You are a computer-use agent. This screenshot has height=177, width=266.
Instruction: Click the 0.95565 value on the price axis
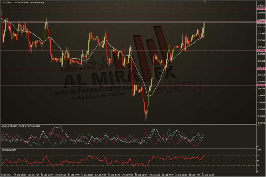point(261,109)
